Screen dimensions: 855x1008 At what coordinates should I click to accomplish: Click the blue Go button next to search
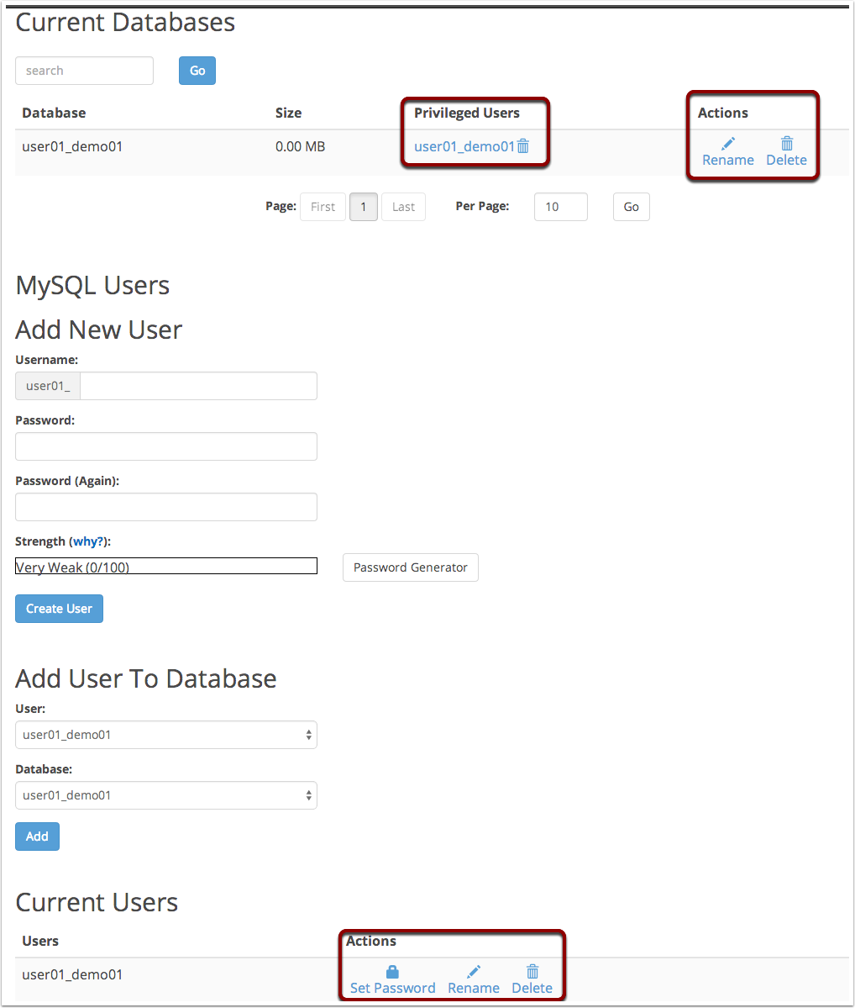(x=197, y=71)
